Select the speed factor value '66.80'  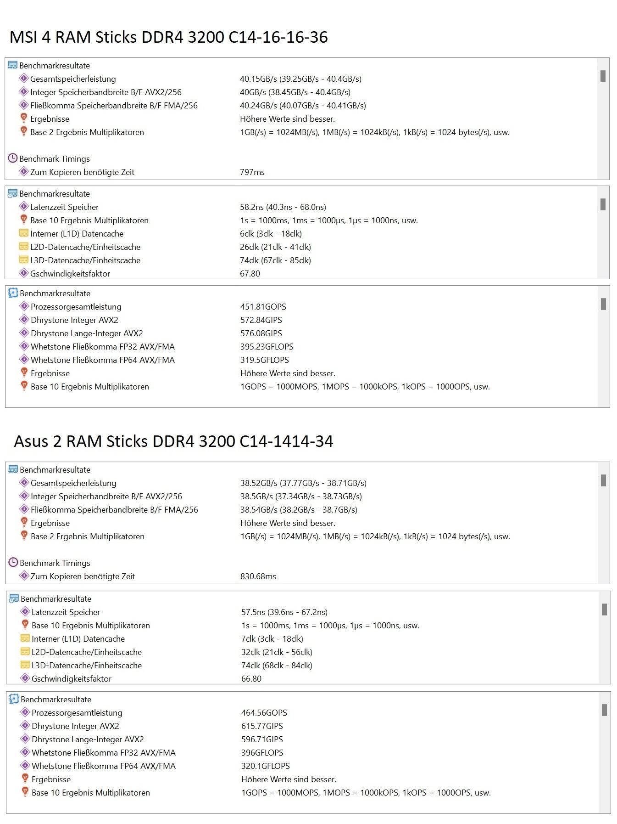(251, 679)
